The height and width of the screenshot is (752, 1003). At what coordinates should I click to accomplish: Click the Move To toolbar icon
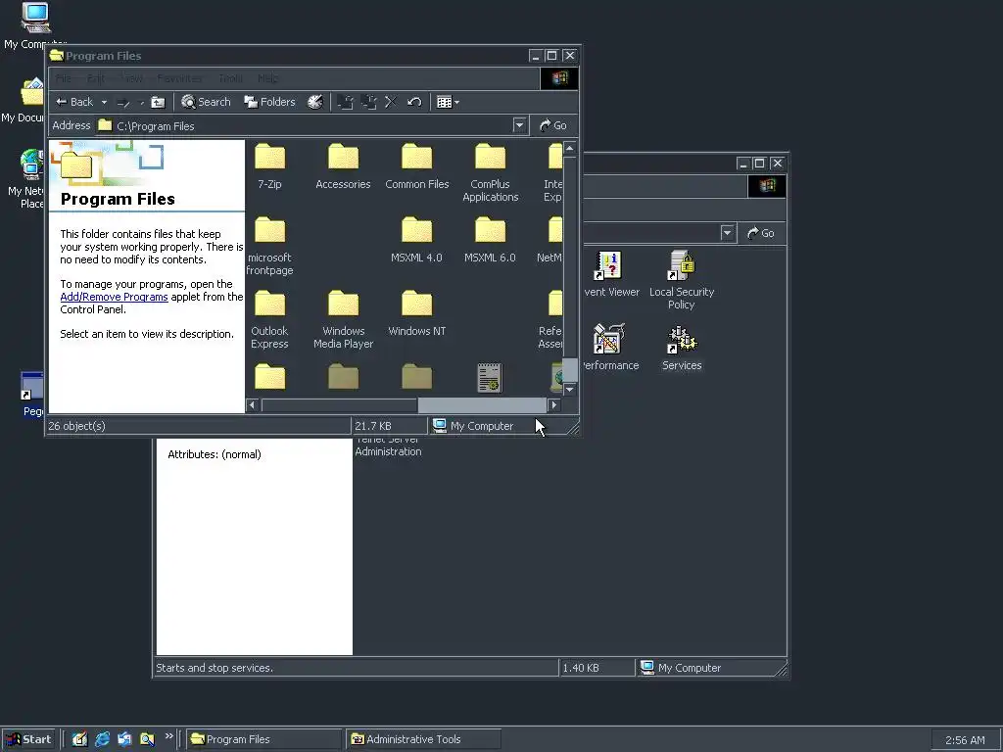[x=346, y=102]
